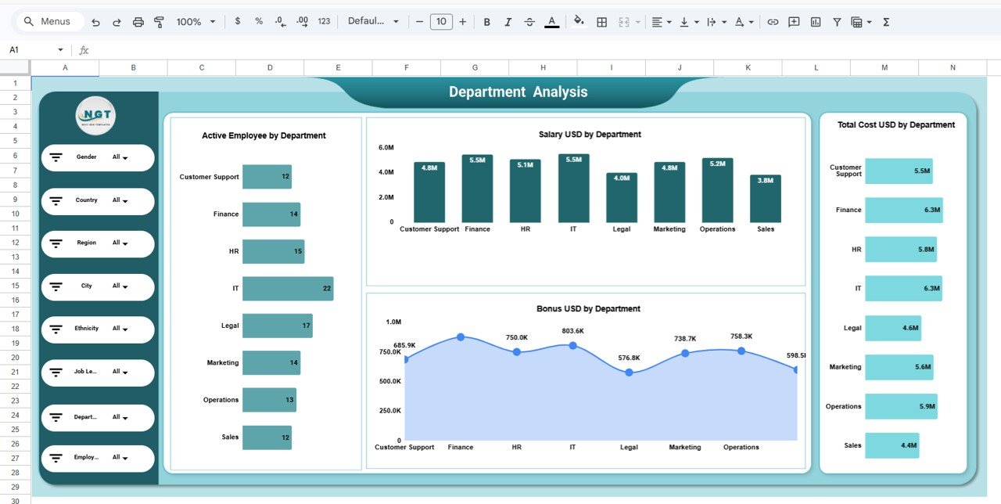Click the Create a filter icon

coord(837,21)
